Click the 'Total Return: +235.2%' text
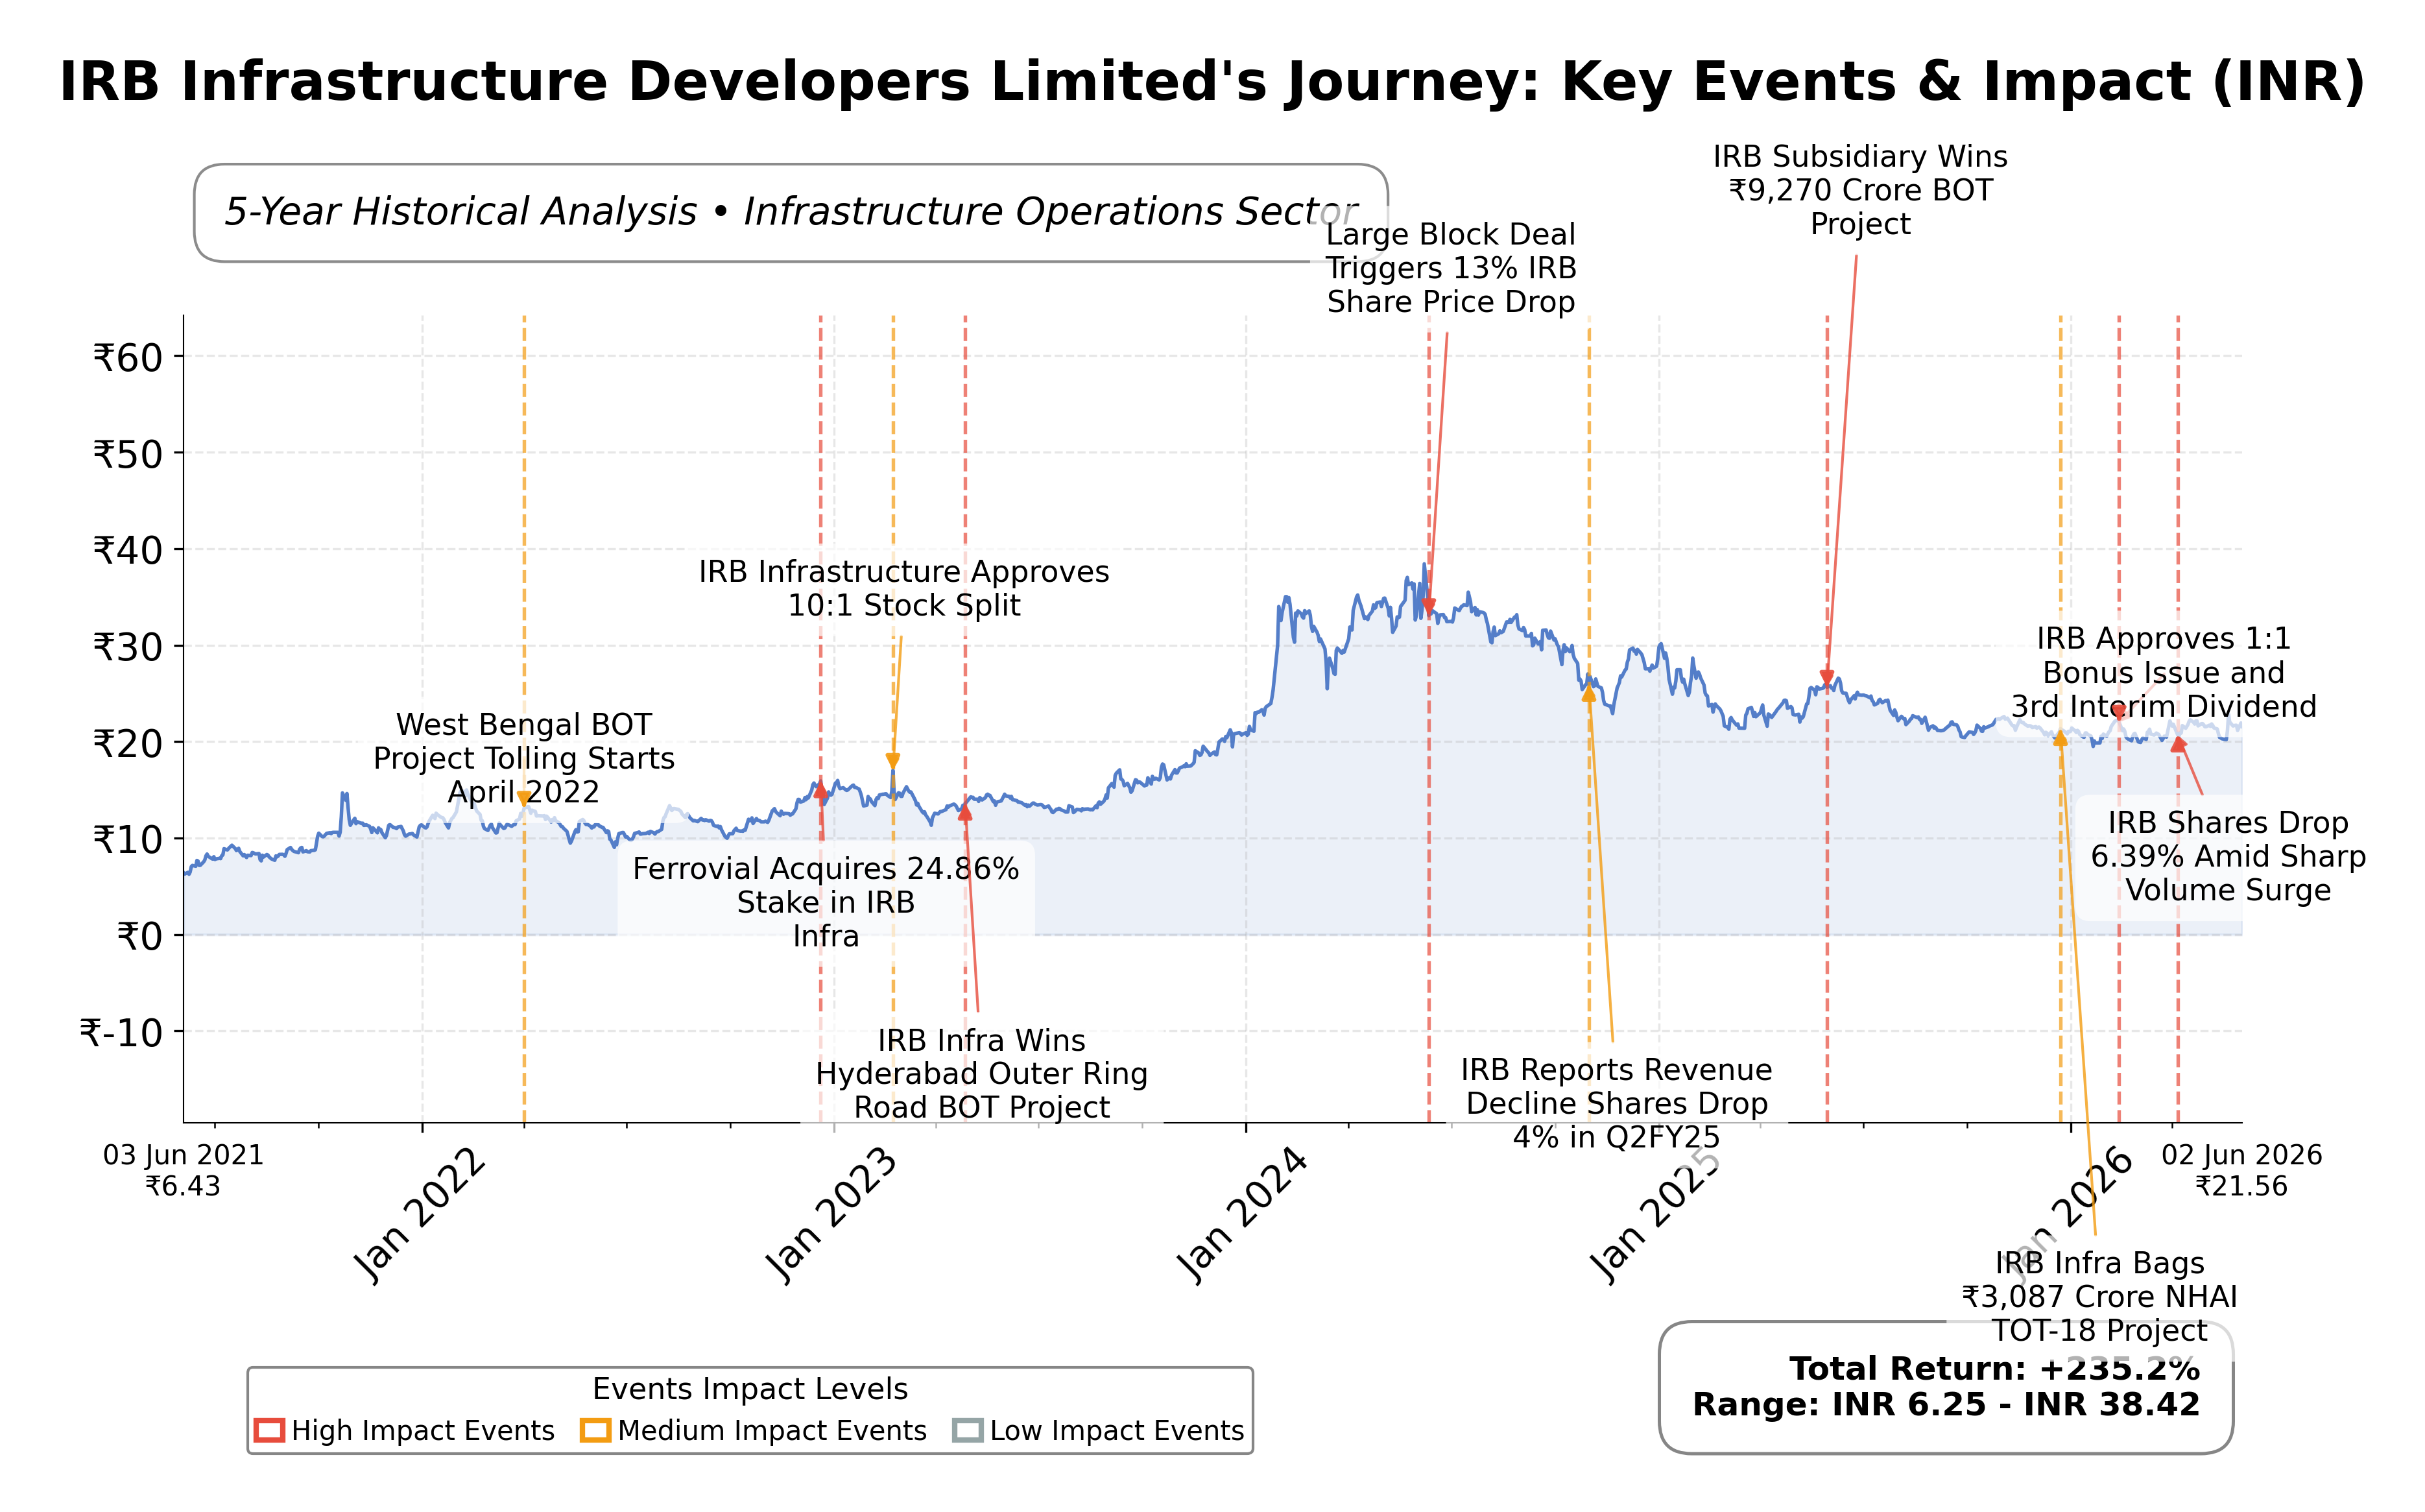 click(1994, 1369)
